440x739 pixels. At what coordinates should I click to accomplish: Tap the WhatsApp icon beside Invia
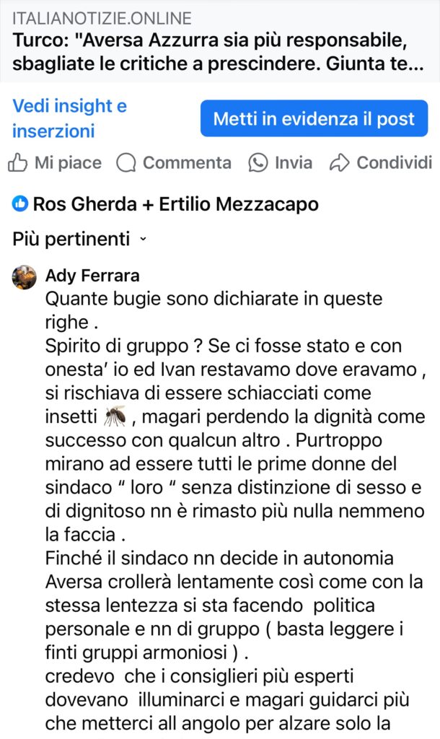258,163
